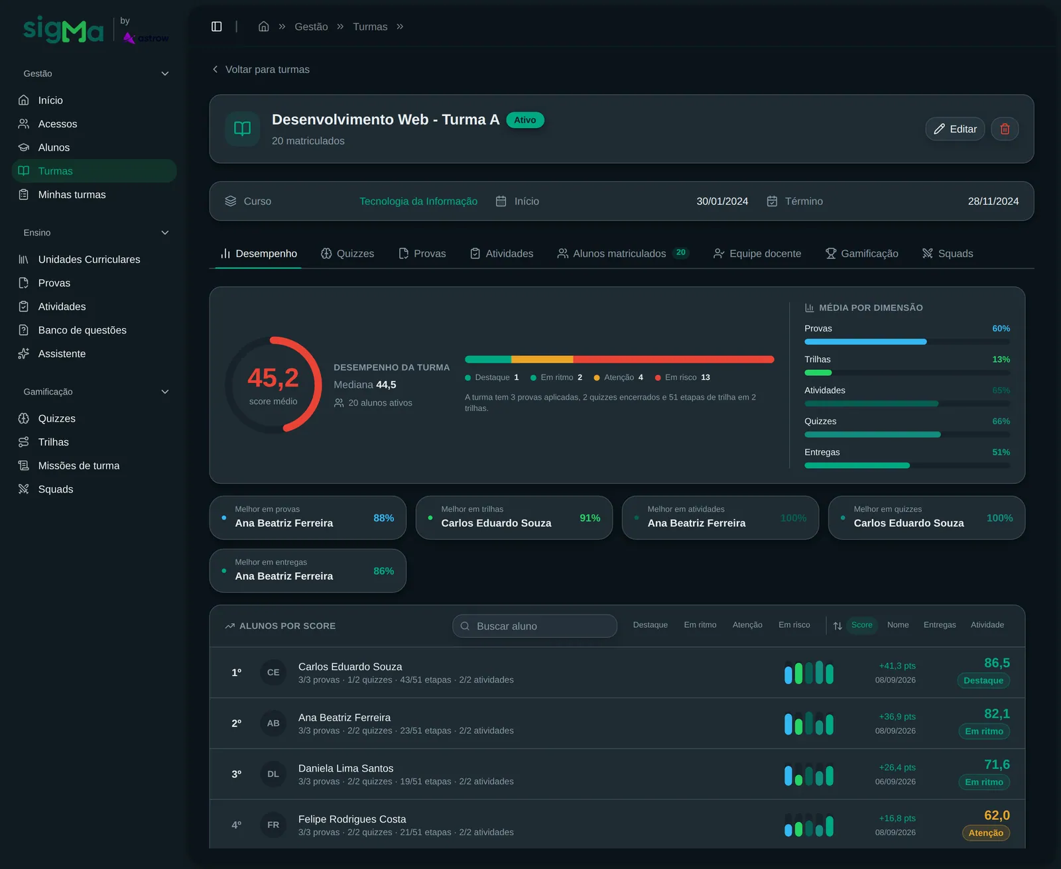Image resolution: width=1061 pixels, height=869 pixels.
Task: Open the Alunos matriculados tab
Action: 623,253
